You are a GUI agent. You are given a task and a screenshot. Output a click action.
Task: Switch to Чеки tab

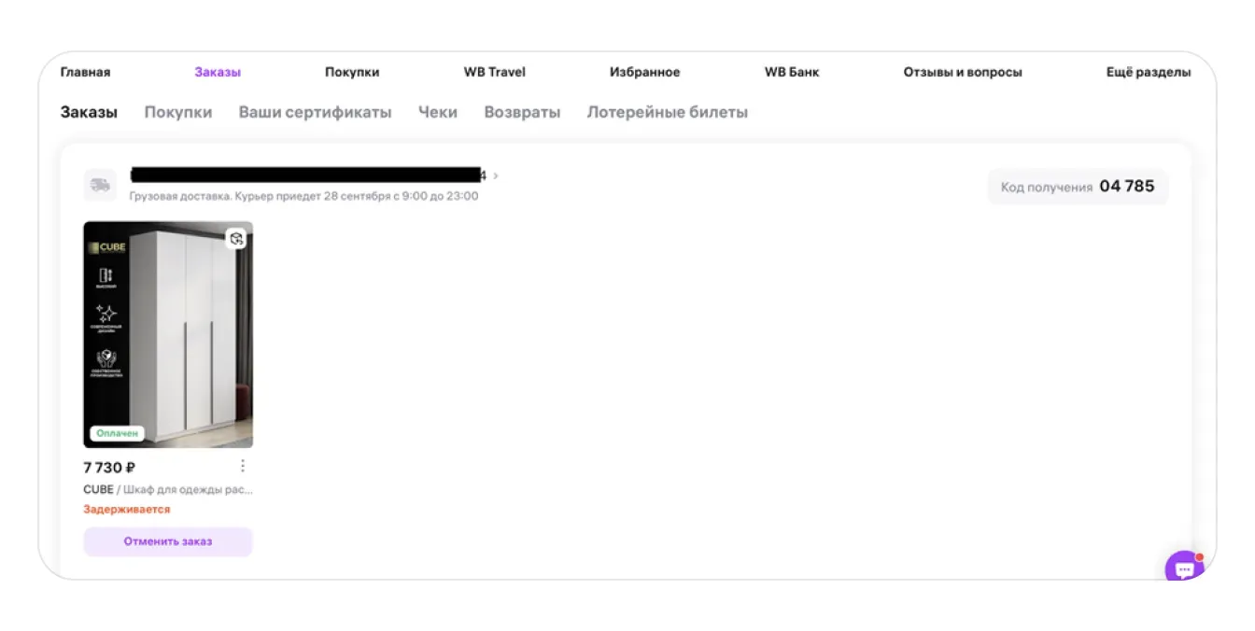coord(437,112)
